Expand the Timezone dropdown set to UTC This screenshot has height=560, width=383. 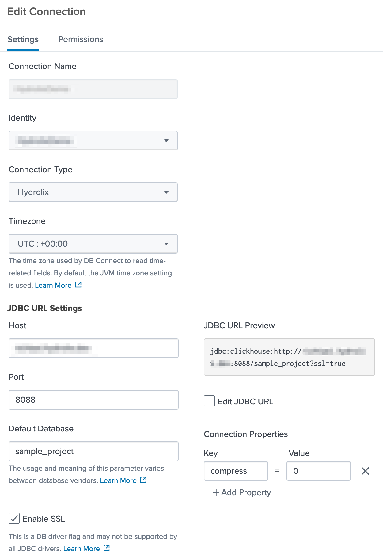point(93,243)
